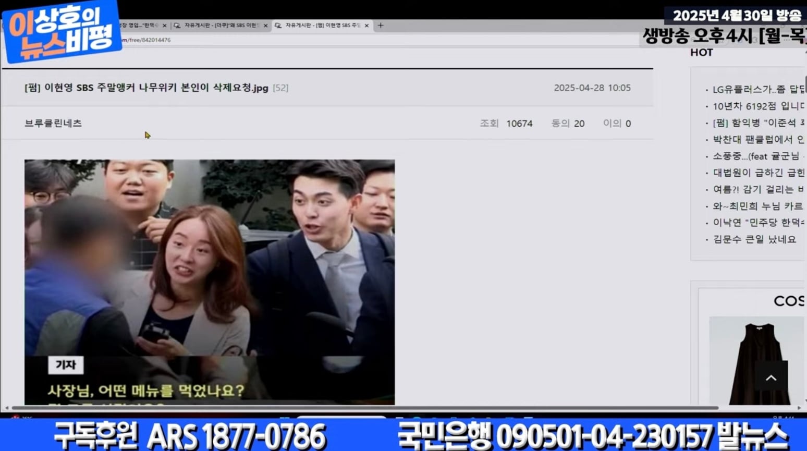Click the HOT section heading
This screenshot has width=807, height=451.
(x=701, y=52)
